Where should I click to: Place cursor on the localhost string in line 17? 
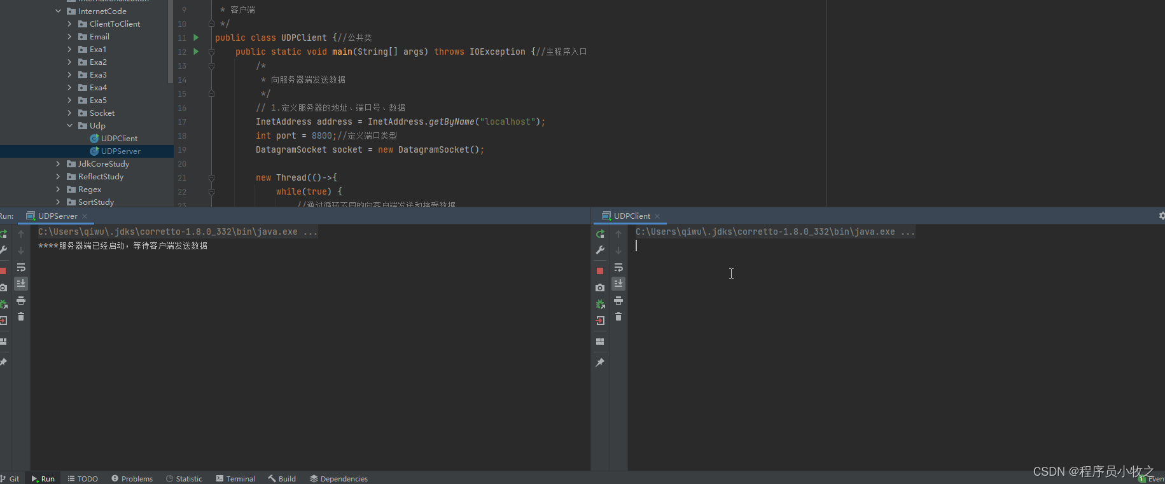pyautogui.click(x=508, y=121)
